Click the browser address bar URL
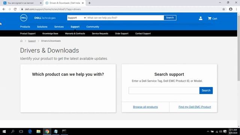This screenshot has width=240, height=135. pos(53,9)
